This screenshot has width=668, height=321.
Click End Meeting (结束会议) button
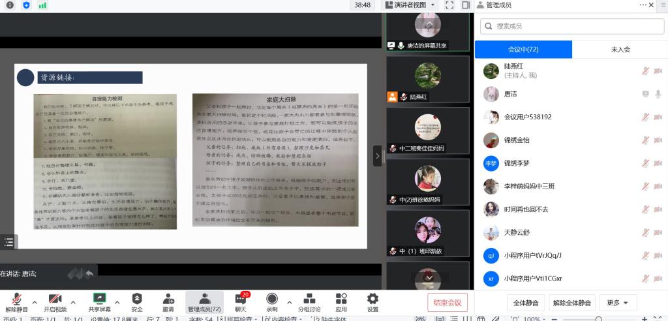448,303
